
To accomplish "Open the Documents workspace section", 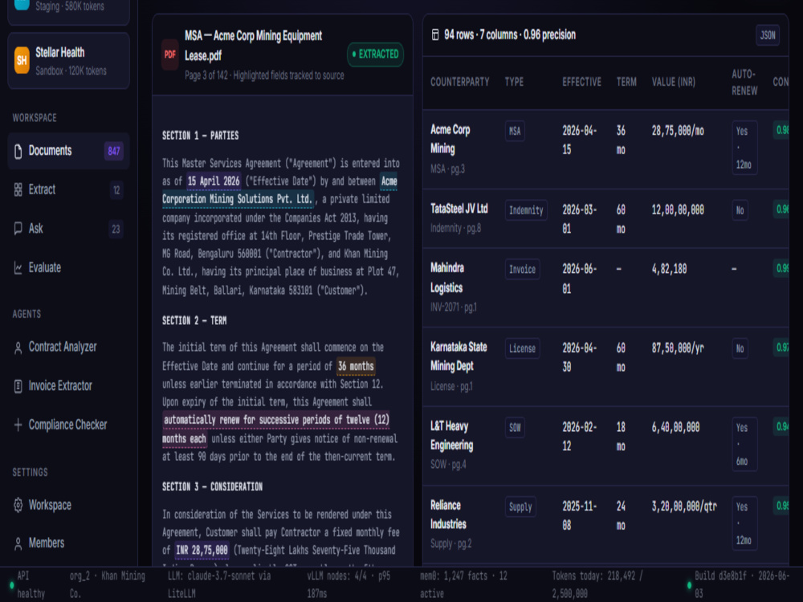I will 68,151.
